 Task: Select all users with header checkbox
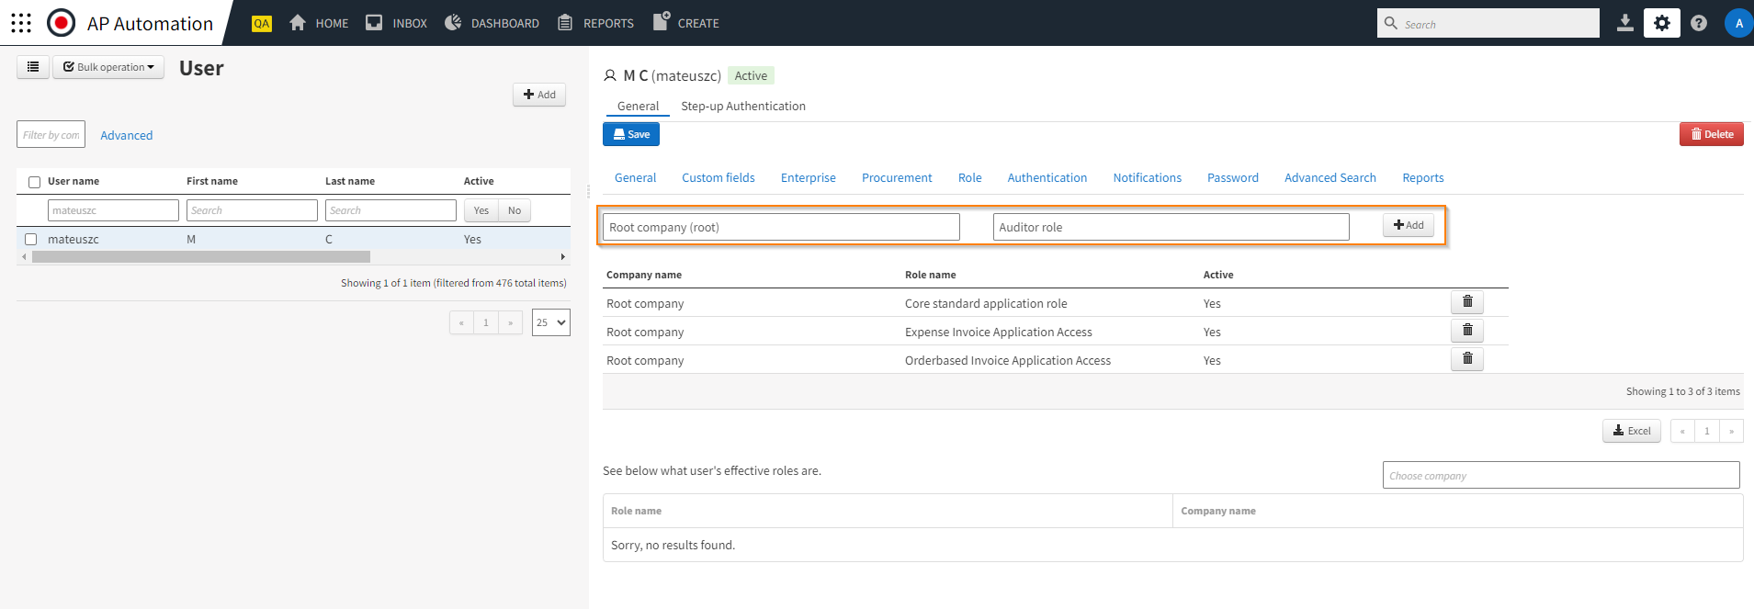pyautogui.click(x=34, y=182)
